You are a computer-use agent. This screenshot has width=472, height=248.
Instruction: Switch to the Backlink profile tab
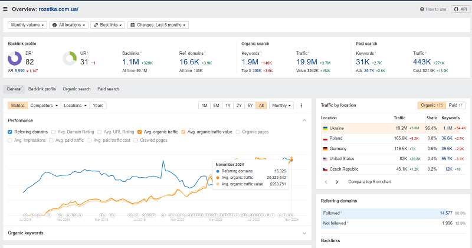pyautogui.click(x=42, y=89)
